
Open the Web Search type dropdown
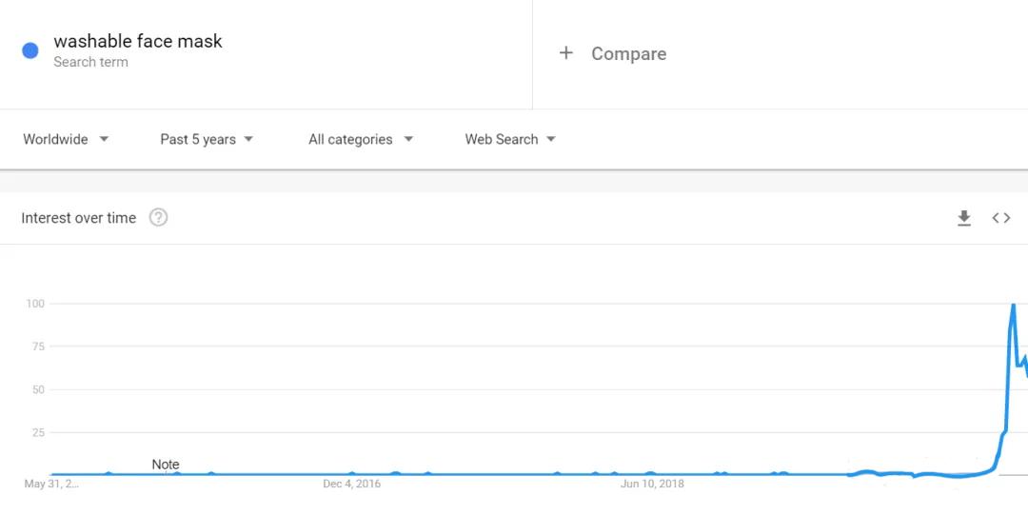(x=510, y=139)
